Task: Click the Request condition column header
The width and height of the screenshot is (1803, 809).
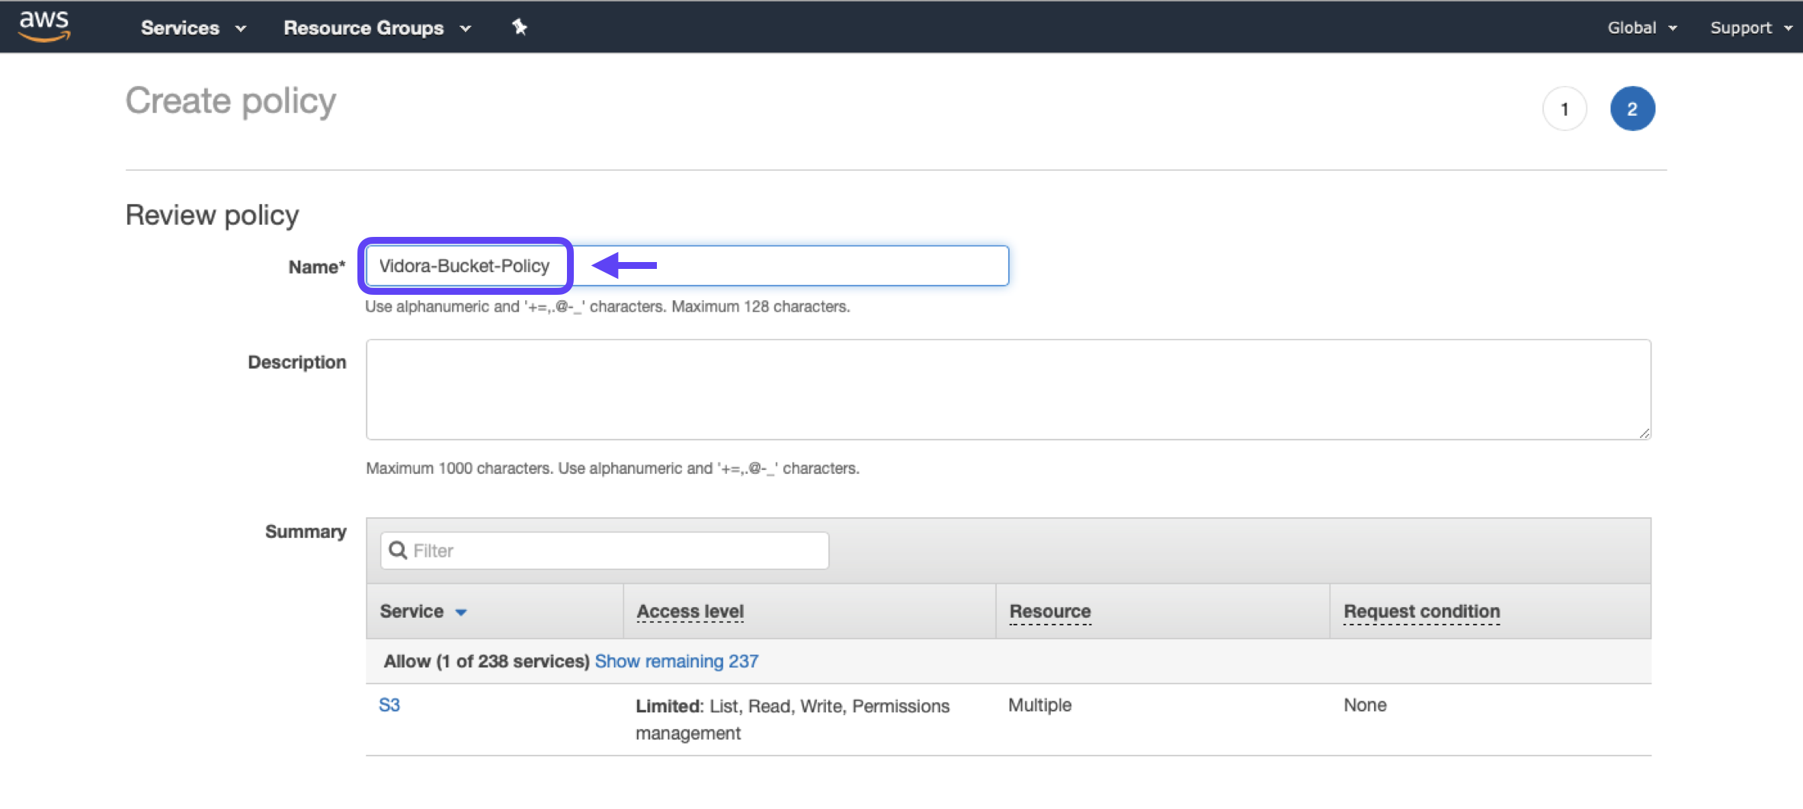Action: (x=1421, y=612)
